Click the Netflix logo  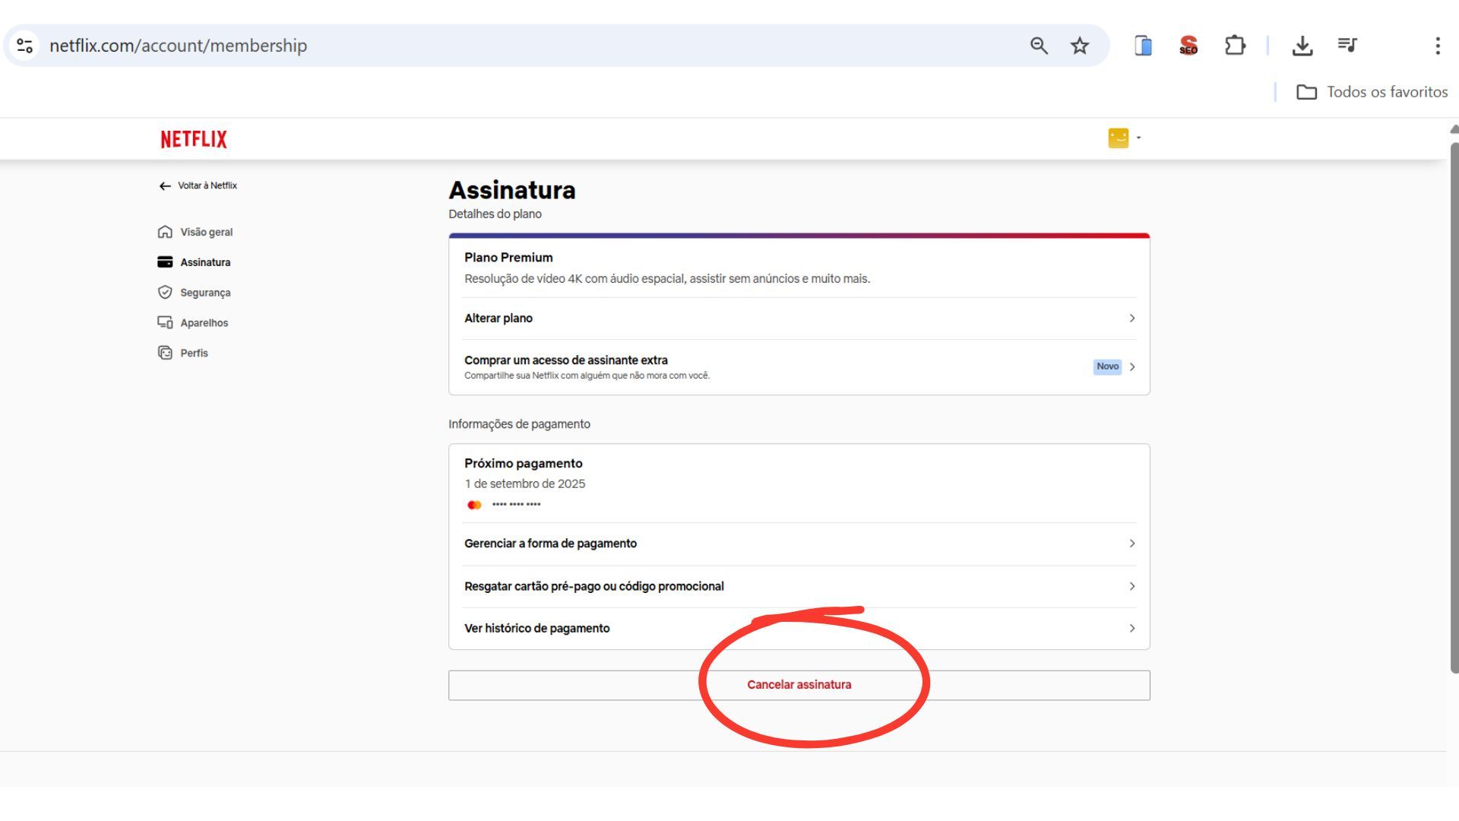tap(194, 139)
